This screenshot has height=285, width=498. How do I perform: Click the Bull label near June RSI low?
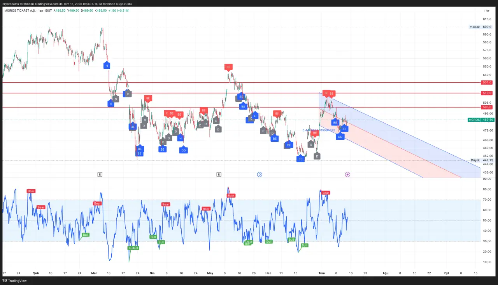pyautogui.click(x=304, y=245)
